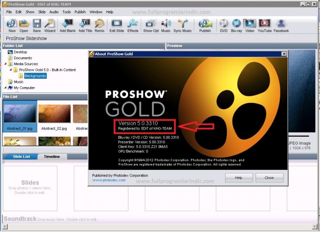Click the slide list scrollbar right arrow

(x=315, y=226)
